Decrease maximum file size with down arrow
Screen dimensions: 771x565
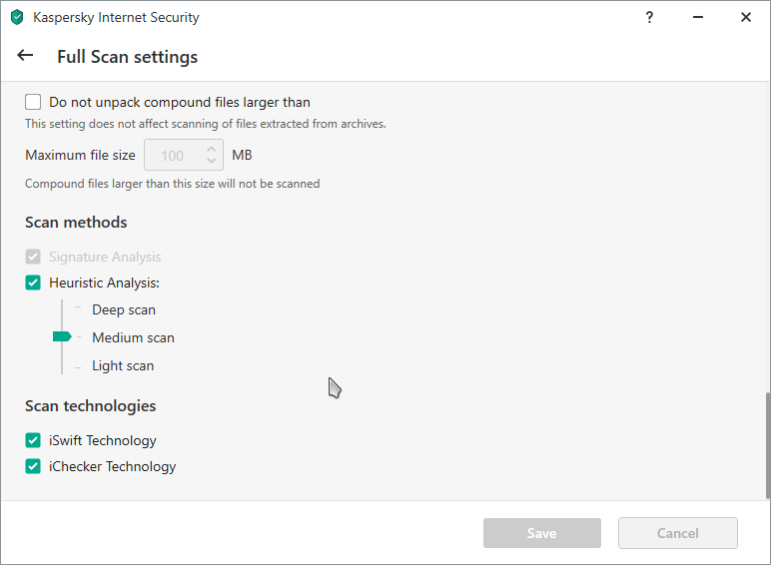click(211, 161)
